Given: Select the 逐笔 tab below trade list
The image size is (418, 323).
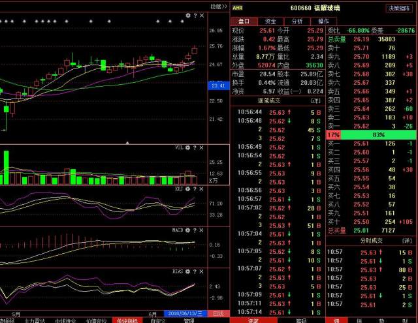Looking at the screenshot, I should point(253,320).
